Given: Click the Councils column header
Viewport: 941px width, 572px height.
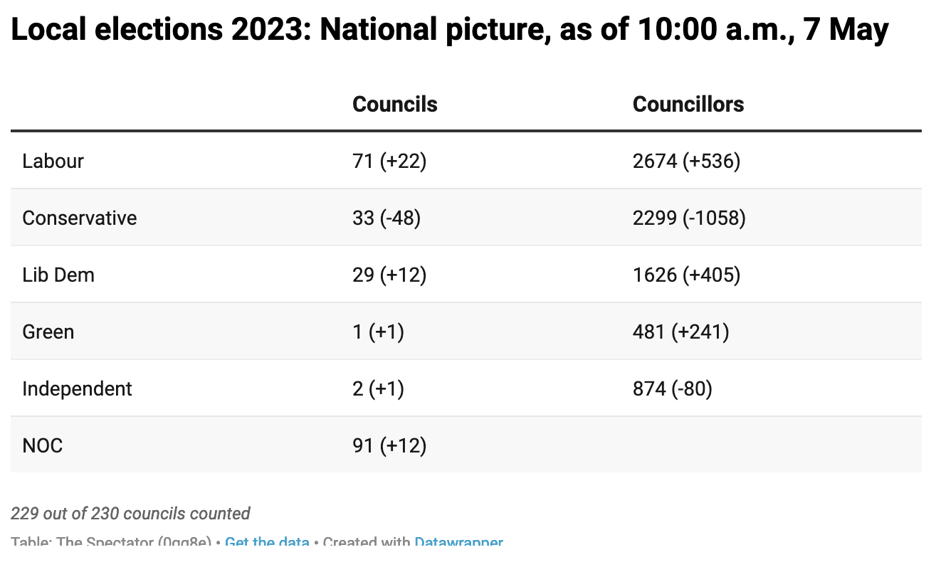Looking at the screenshot, I should 395,105.
